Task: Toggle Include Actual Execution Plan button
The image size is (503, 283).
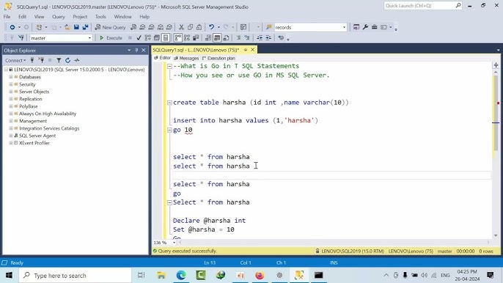Action: point(177,38)
